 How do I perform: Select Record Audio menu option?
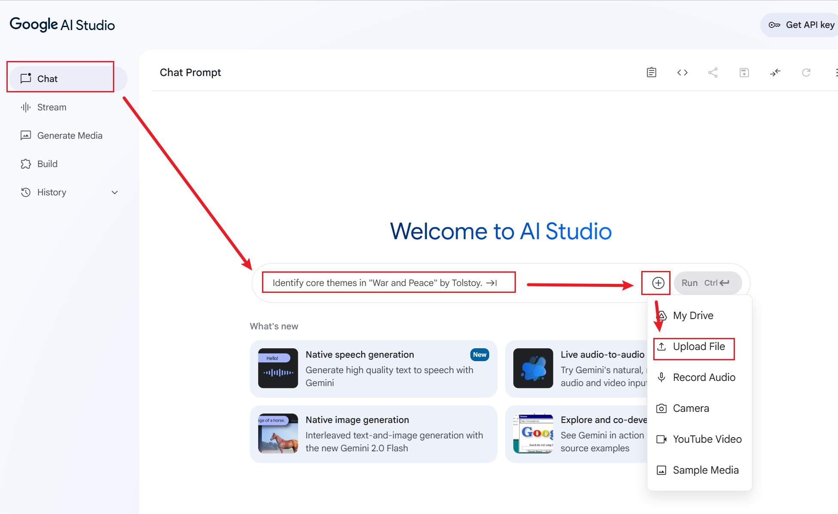(x=704, y=377)
